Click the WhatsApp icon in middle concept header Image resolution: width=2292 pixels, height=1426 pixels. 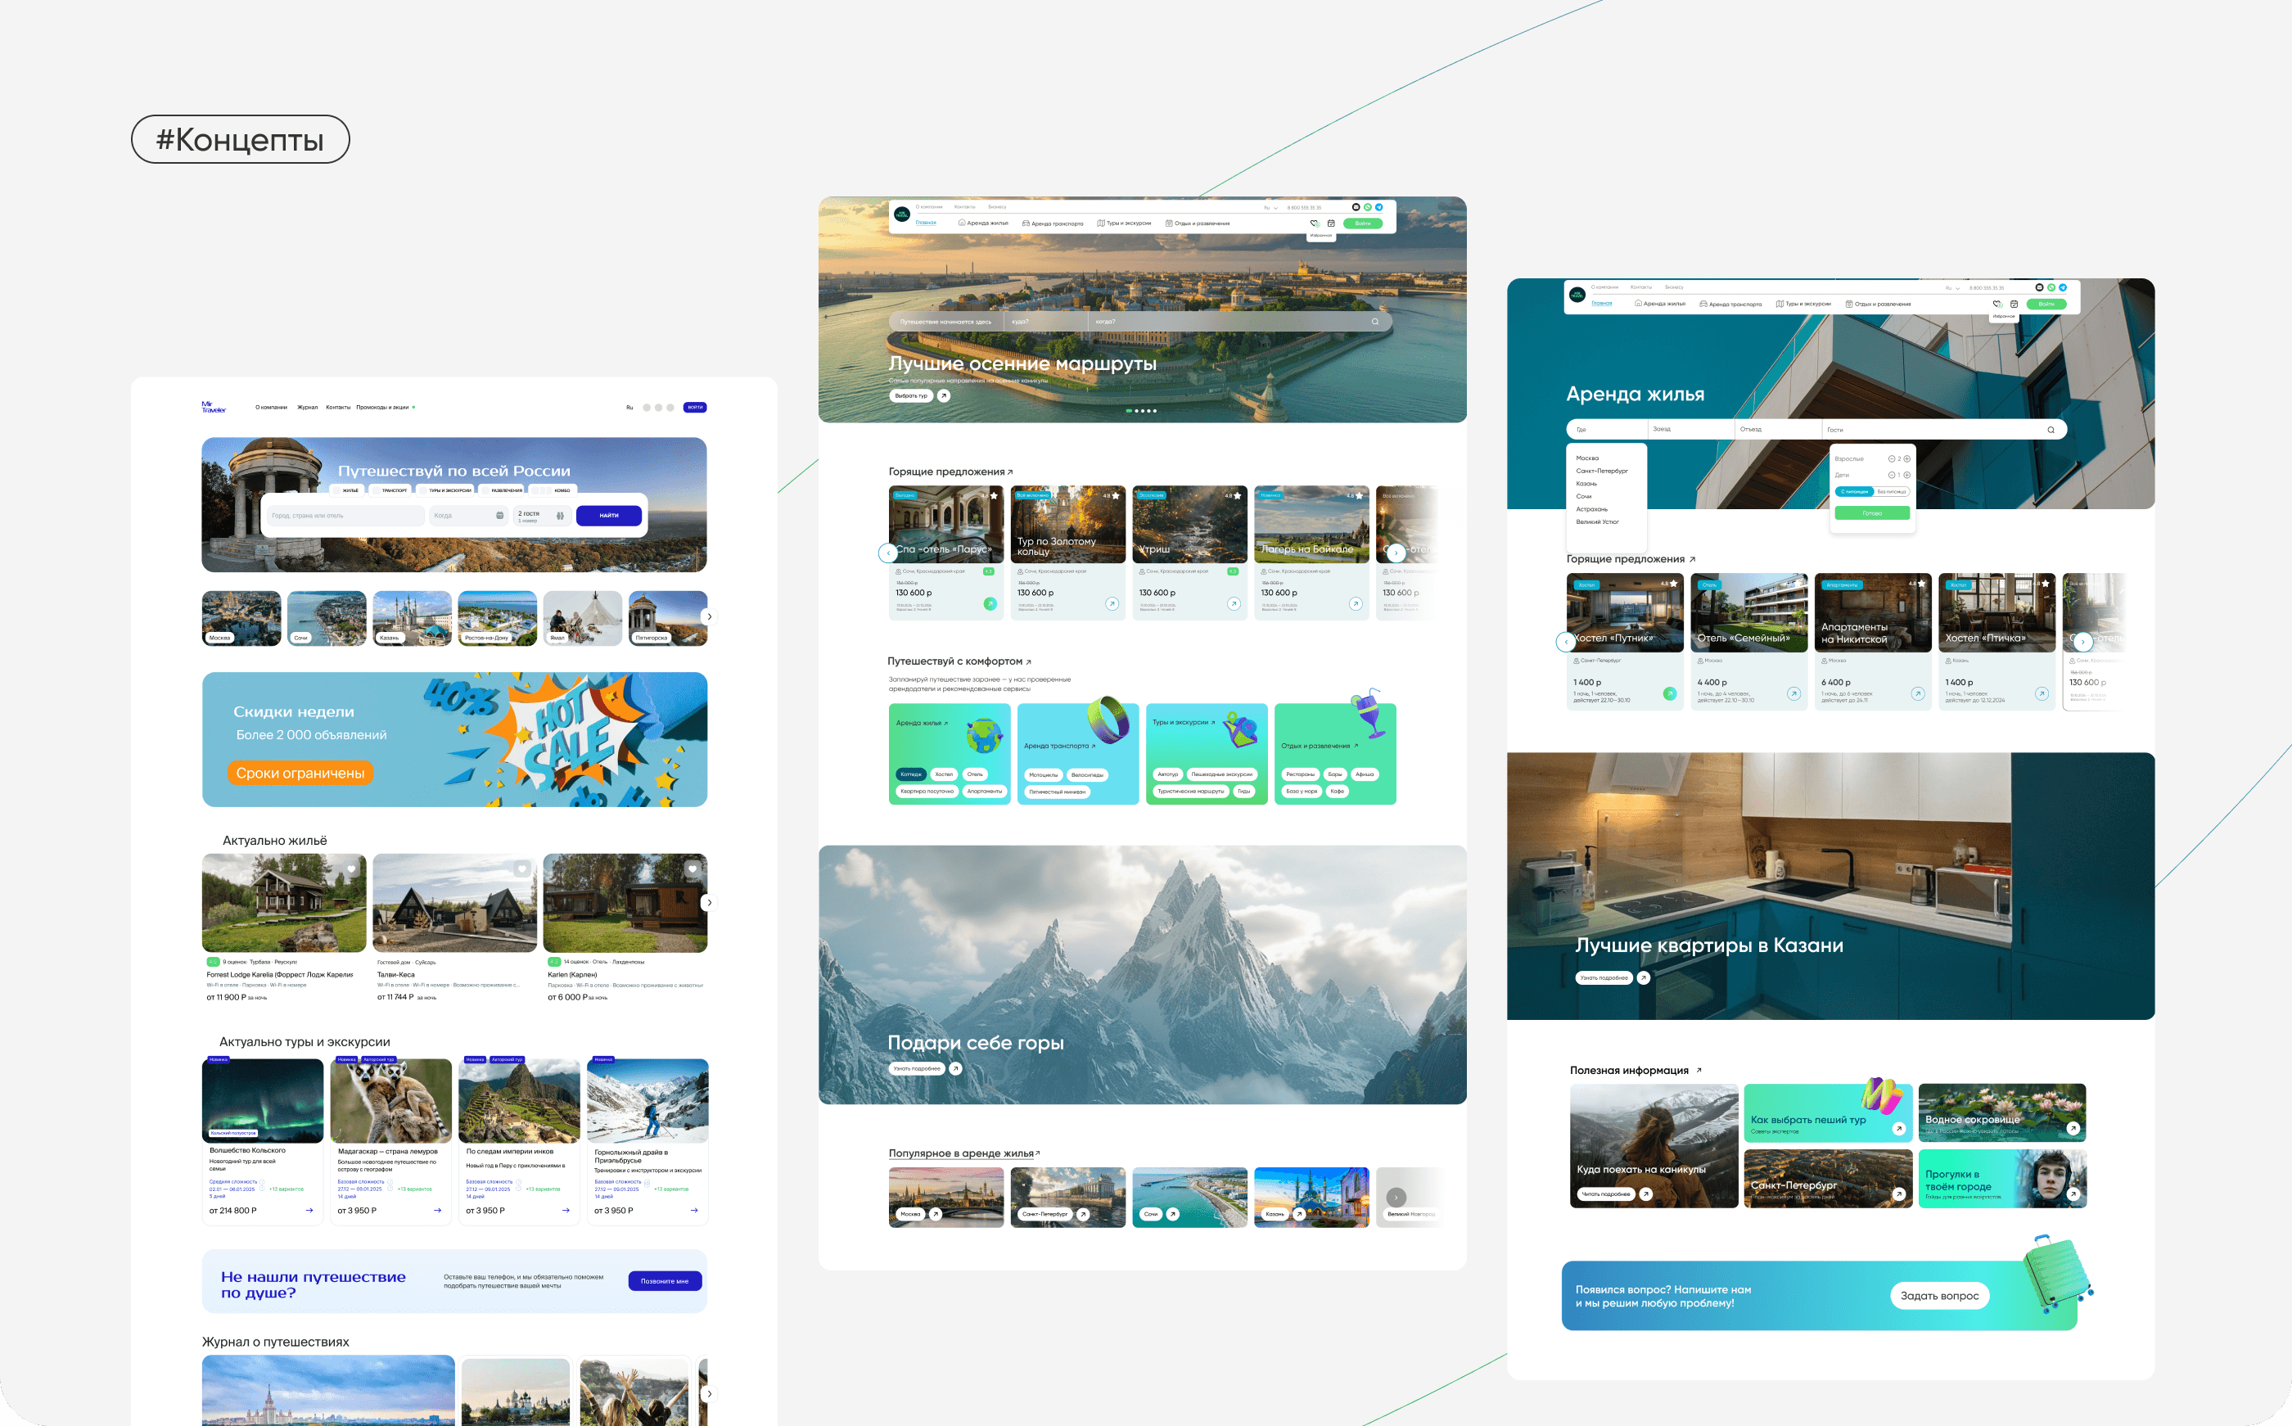(1367, 206)
